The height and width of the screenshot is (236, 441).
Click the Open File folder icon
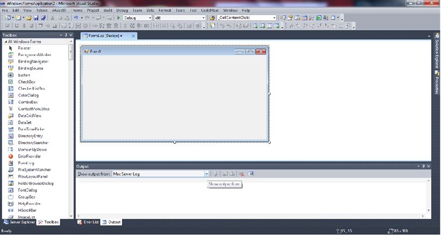point(29,18)
